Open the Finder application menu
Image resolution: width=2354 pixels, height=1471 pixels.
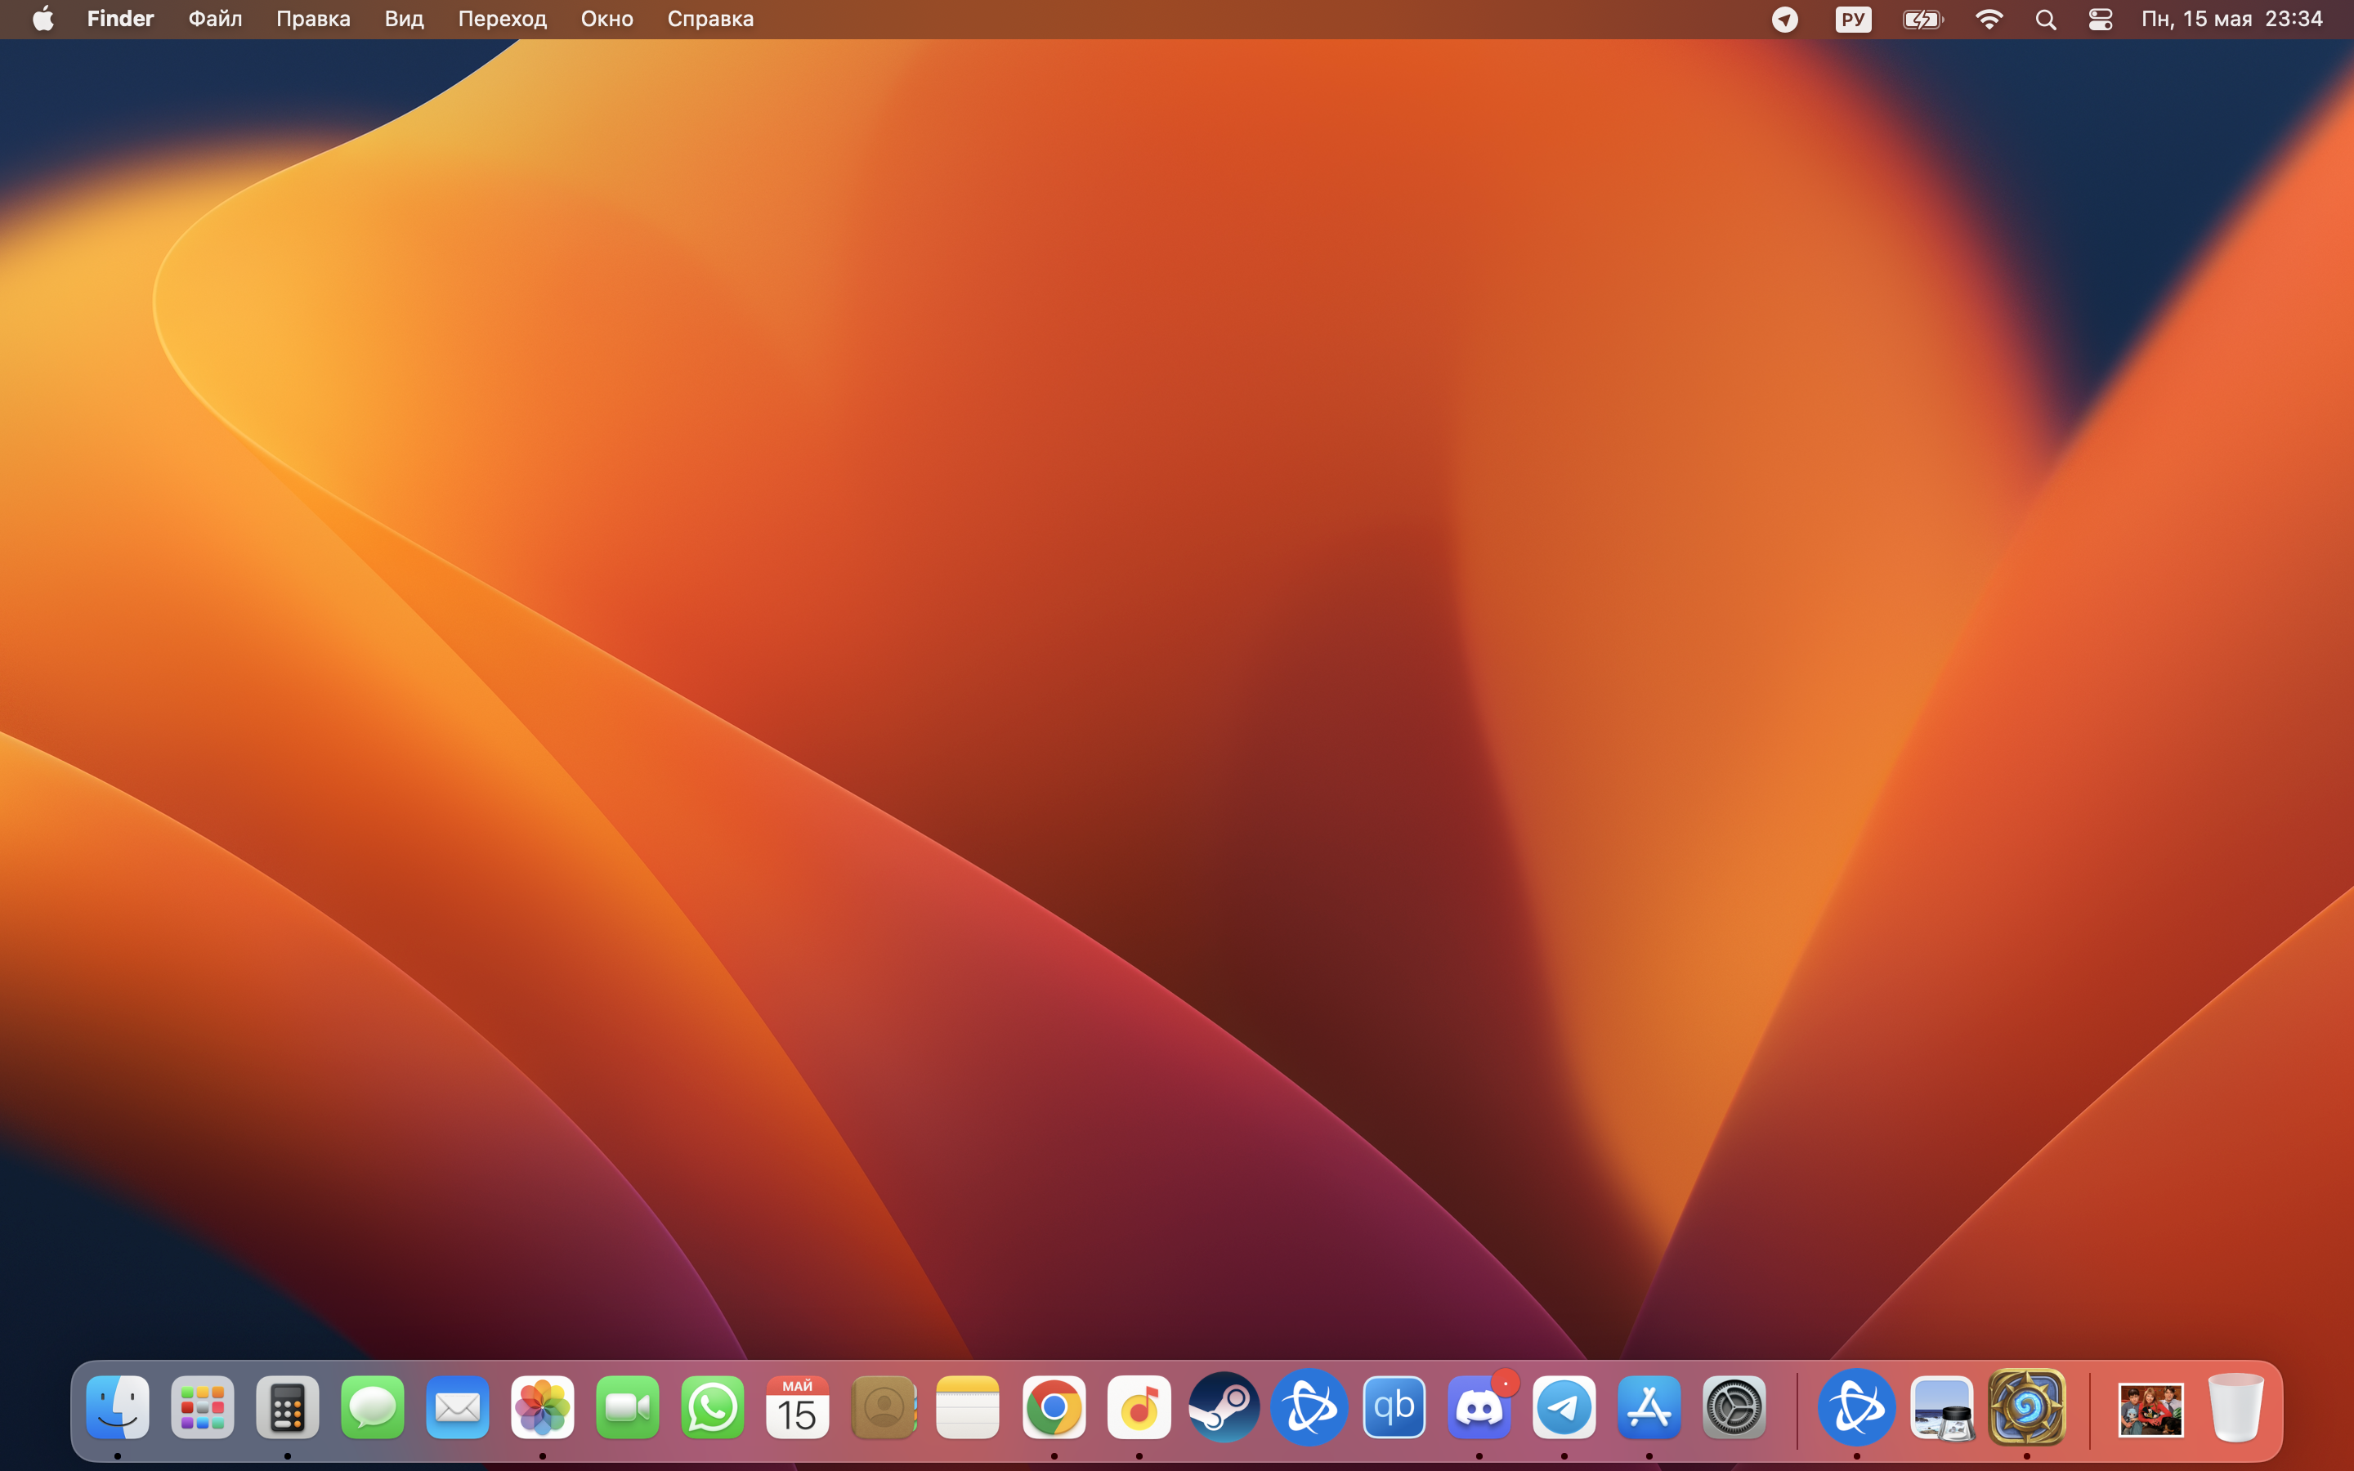pyautogui.click(x=121, y=19)
